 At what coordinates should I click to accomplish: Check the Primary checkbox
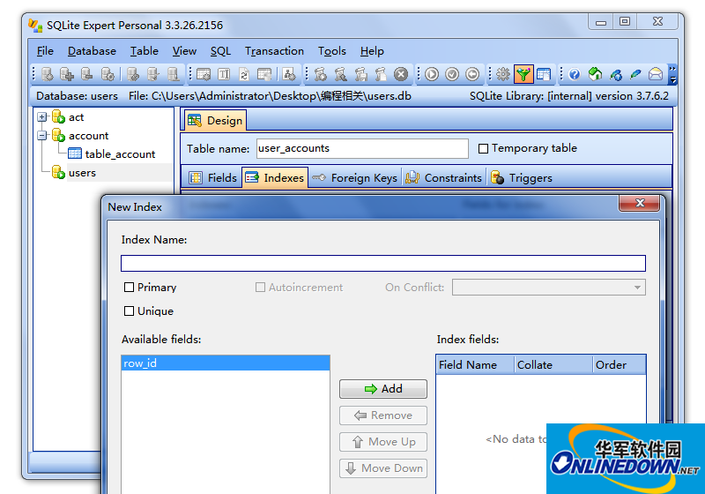pos(129,287)
